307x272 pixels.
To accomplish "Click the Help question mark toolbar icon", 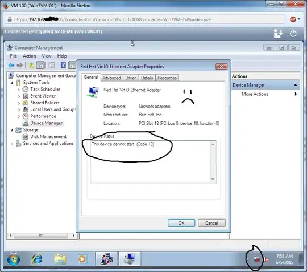I will (63, 65).
